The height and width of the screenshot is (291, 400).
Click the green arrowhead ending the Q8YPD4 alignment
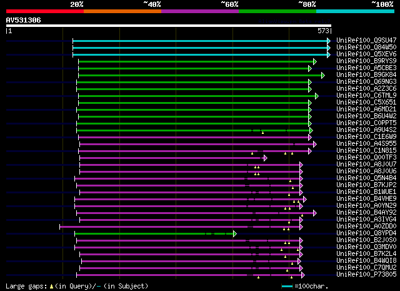(x=235, y=234)
